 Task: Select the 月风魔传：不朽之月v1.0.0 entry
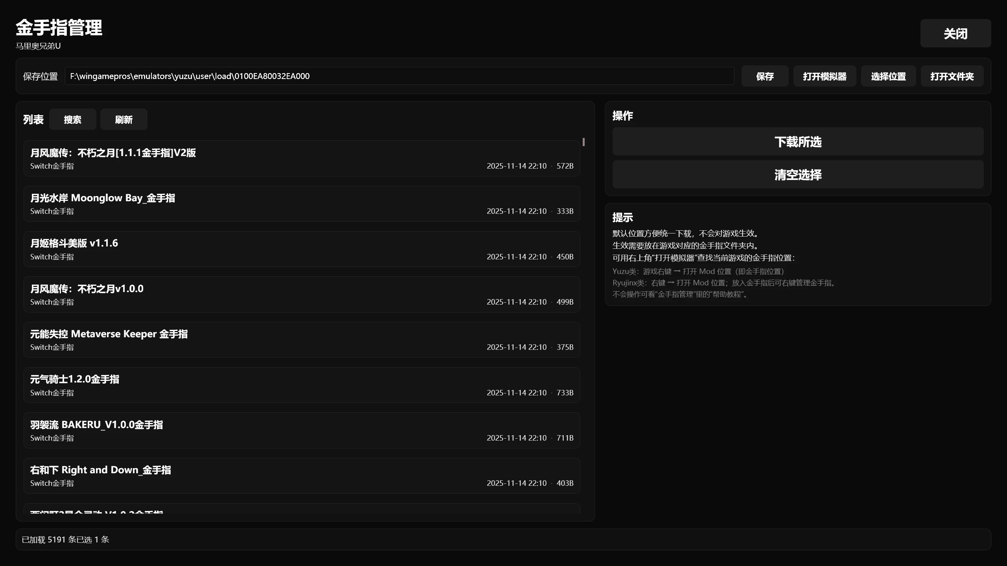click(x=301, y=294)
